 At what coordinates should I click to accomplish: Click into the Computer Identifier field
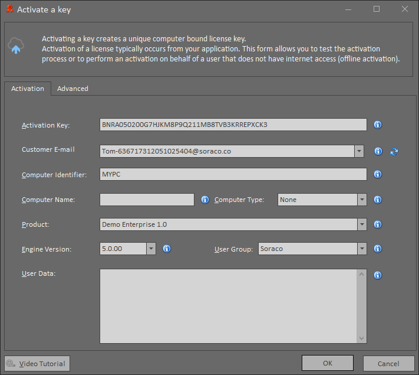(233, 174)
